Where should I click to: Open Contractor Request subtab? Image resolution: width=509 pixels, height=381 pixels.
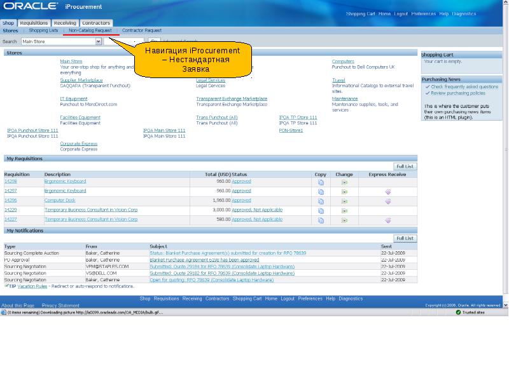coord(142,30)
